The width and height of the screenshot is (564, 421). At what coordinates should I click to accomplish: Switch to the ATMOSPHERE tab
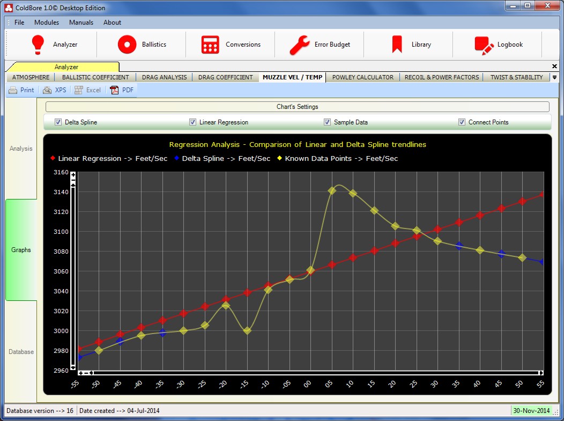[x=31, y=77]
